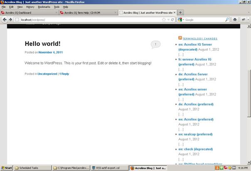Screen dimensions: 251x171
Task: Click the search magnifier icon
Action: pyautogui.click(x=227, y=20)
